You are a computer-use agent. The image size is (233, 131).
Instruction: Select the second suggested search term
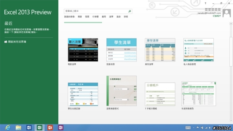[87, 17]
